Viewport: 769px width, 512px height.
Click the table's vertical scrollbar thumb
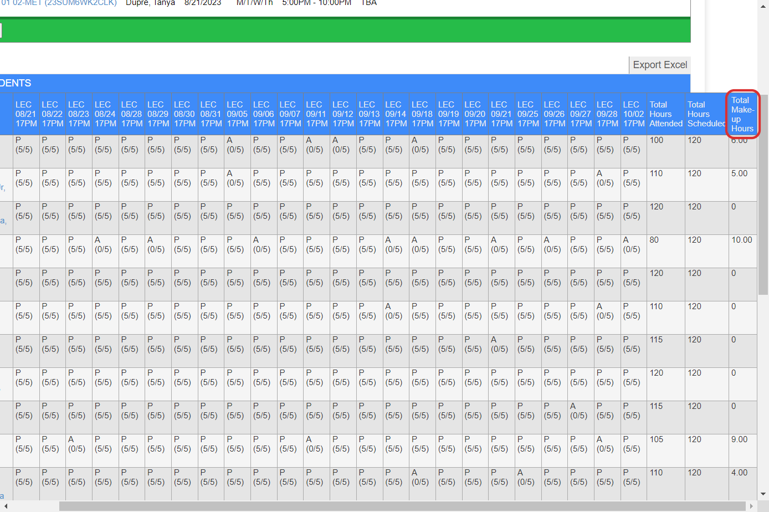763,194
